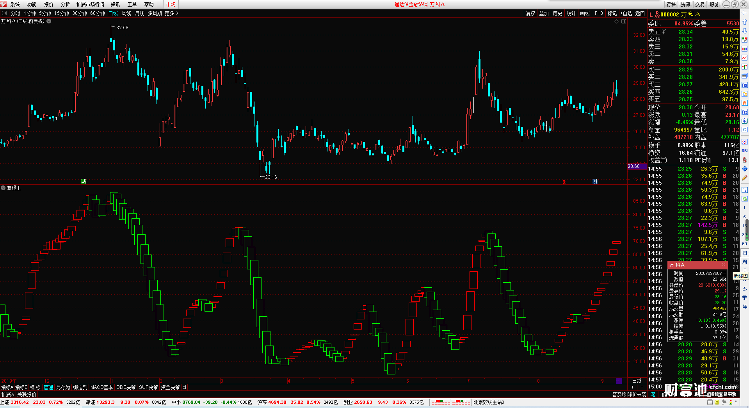Switch to the 市场 tab
749x408 pixels.
(171, 4)
